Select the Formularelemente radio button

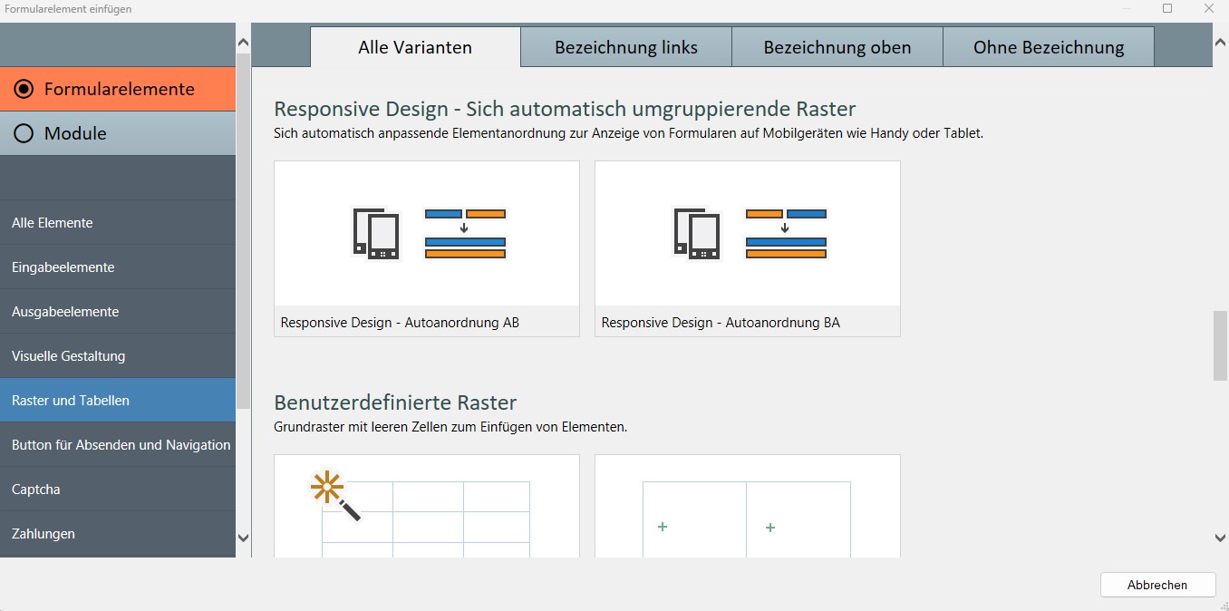[24, 89]
